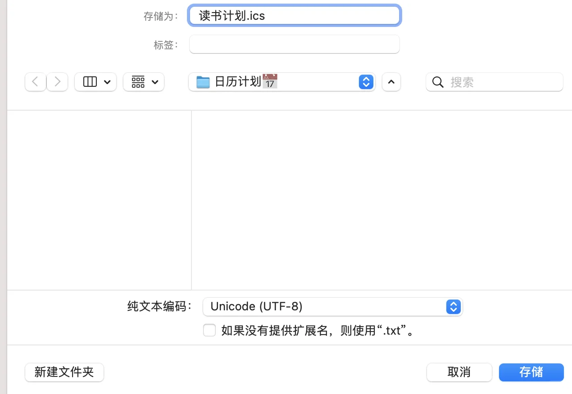Screen dimensions: 572x394
Task: Click the magnifying glass search icon
Action: [x=438, y=82]
